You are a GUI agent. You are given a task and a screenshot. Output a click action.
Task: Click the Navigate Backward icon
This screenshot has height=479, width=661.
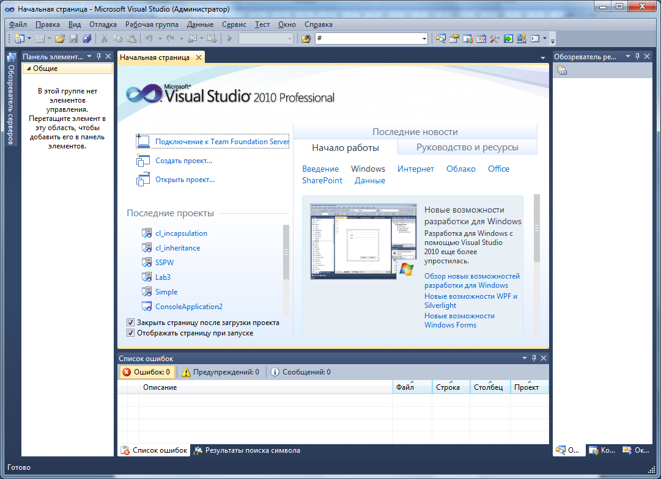(192, 38)
